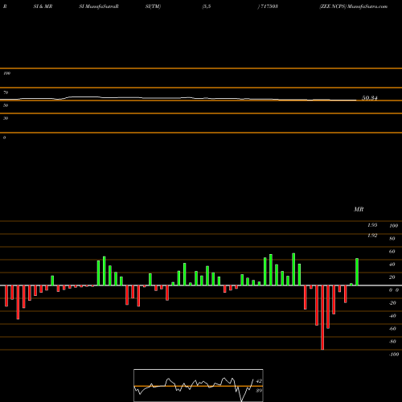Click the 39 label in mini chart
The image size is (402, 402).
click(259, 391)
